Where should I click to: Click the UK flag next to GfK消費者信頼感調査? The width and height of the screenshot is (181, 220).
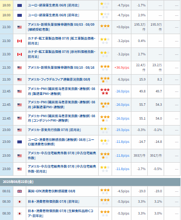pyautogui.click(x=19, y=191)
